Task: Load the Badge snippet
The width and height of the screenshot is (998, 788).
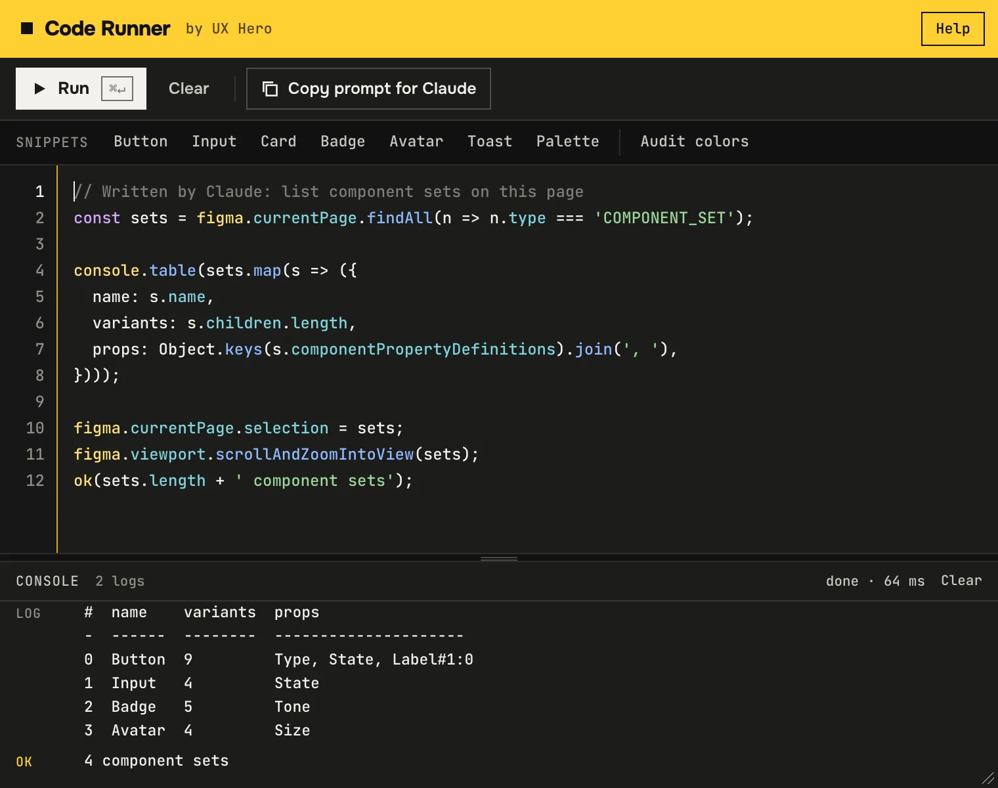Action: point(343,142)
